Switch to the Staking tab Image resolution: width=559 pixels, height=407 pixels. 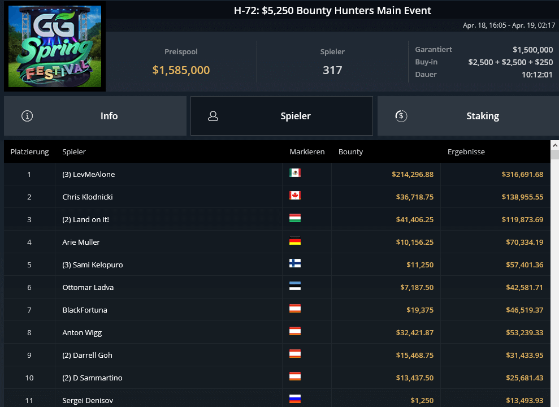(x=483, y=115)
